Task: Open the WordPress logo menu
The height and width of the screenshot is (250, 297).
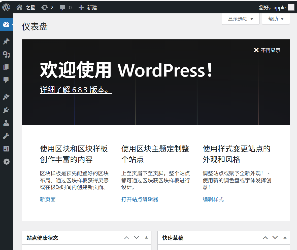Action: coord(6,8)
